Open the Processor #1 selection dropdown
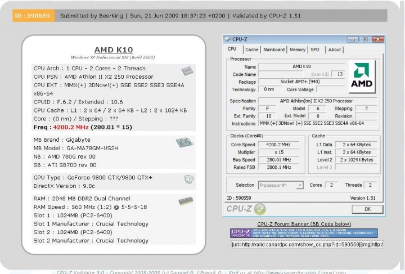Viewport: 405px width, 274px height. click(x=281, y=185)
